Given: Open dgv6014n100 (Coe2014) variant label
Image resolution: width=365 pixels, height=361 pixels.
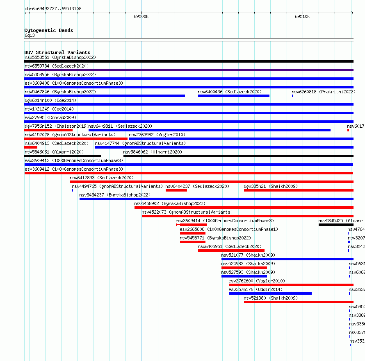Looking at the screenshot, I should 50,100.
